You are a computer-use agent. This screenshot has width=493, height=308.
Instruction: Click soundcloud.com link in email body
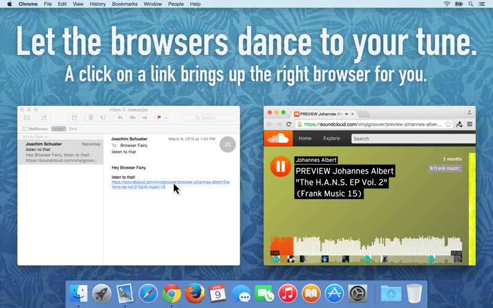[x=171, y=184]
